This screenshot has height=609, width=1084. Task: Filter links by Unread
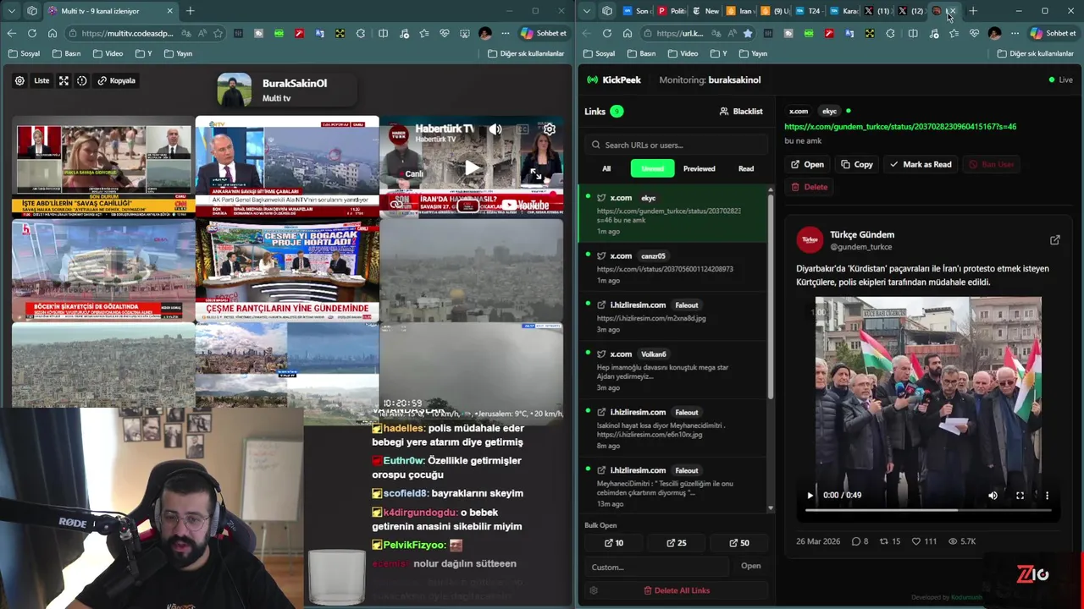[652, 168]
